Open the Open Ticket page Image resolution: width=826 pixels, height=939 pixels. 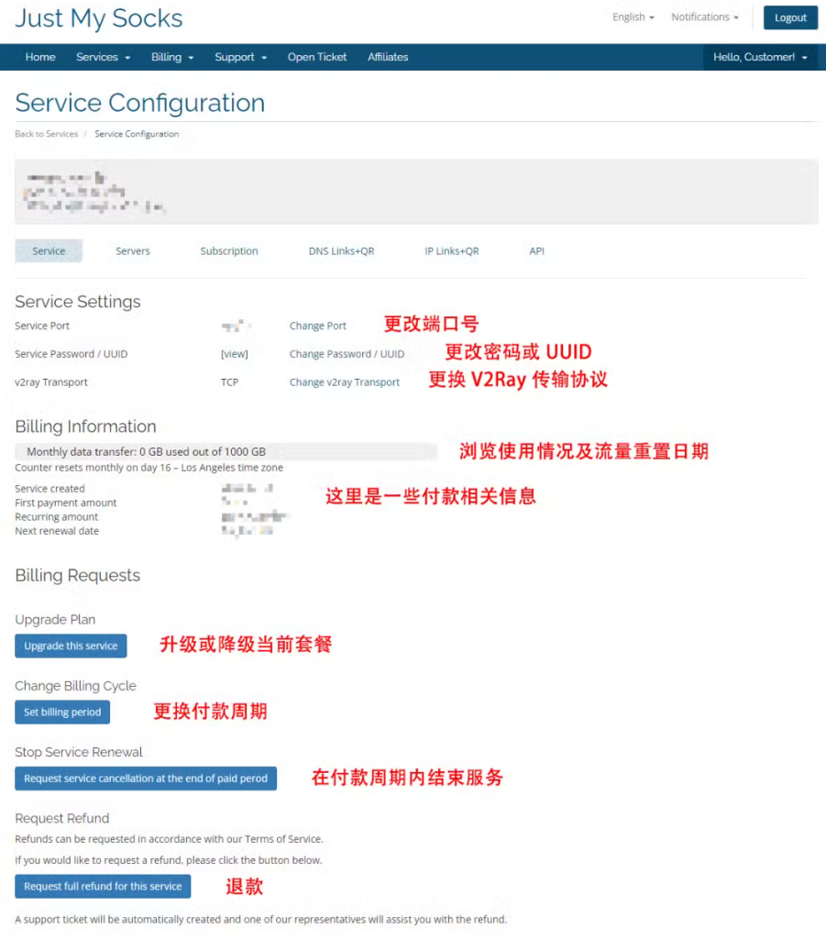tap(316, 57)
